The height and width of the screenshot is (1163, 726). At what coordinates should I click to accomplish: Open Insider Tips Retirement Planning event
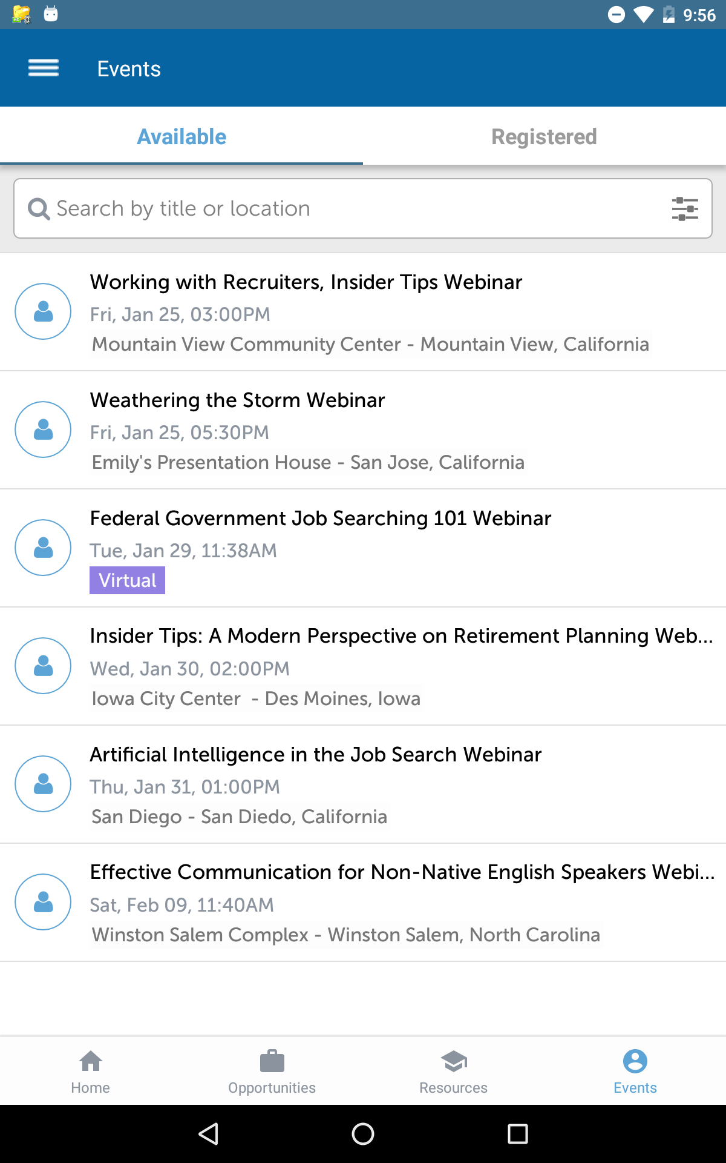tap(363, 666)
